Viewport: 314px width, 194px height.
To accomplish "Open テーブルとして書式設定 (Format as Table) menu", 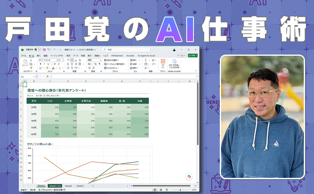I will (x=115, y=64).
